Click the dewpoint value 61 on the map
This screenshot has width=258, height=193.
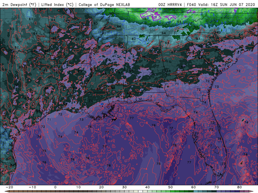click(147, 40)
